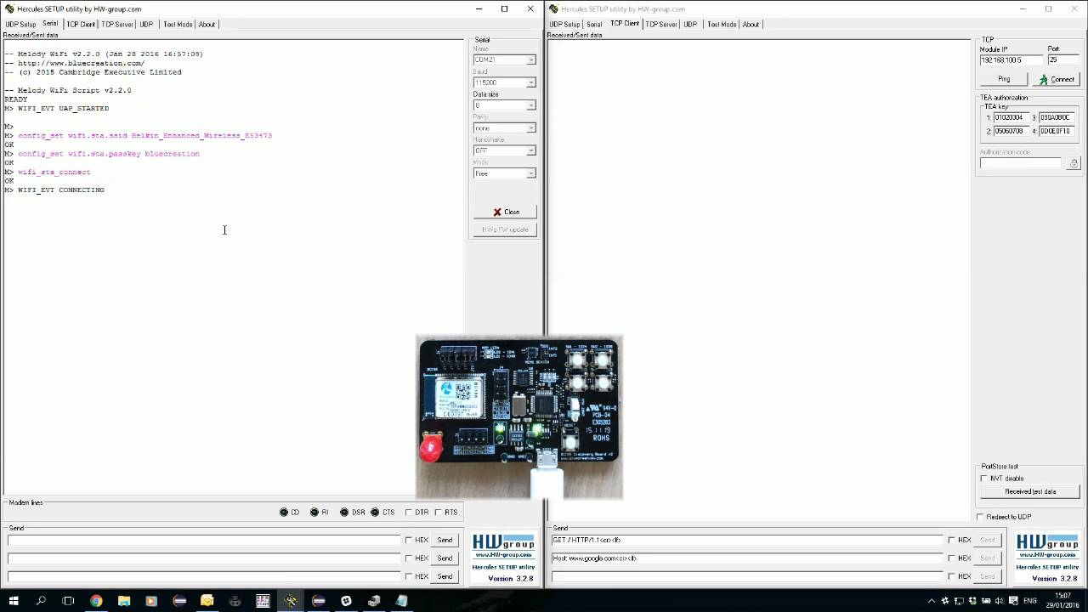Click the green Connect button in TCP Client window
The image size is (1088, 612).
tap(1056, 79)
